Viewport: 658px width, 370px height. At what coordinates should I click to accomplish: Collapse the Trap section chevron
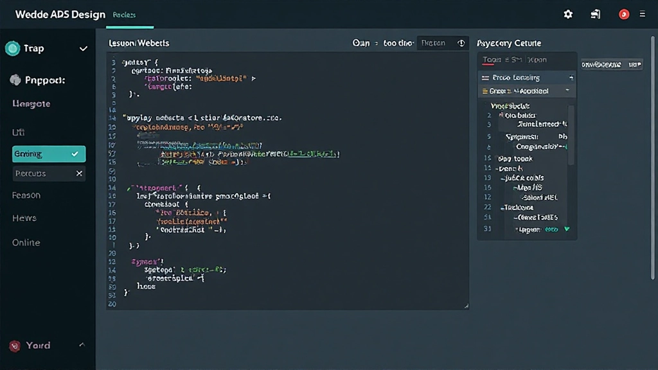82,48
